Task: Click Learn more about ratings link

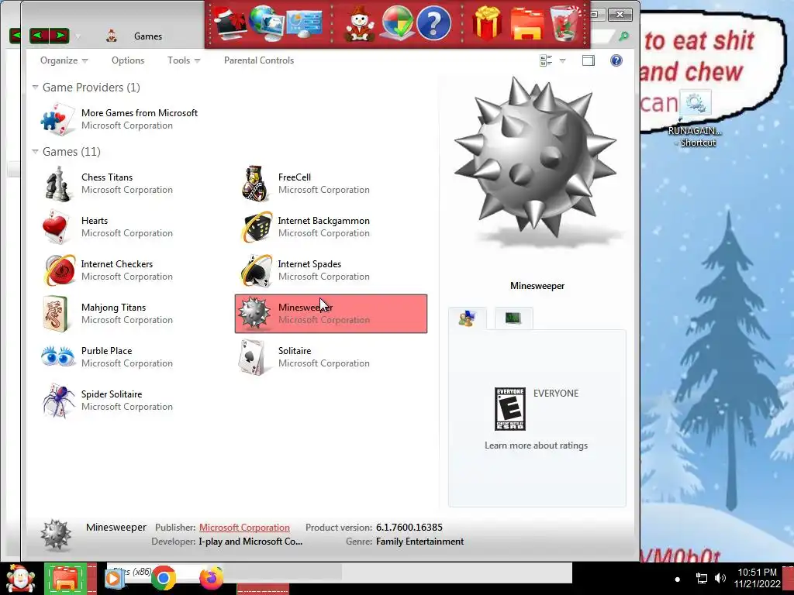Action: pyautogui.click(x=536, y=445)
